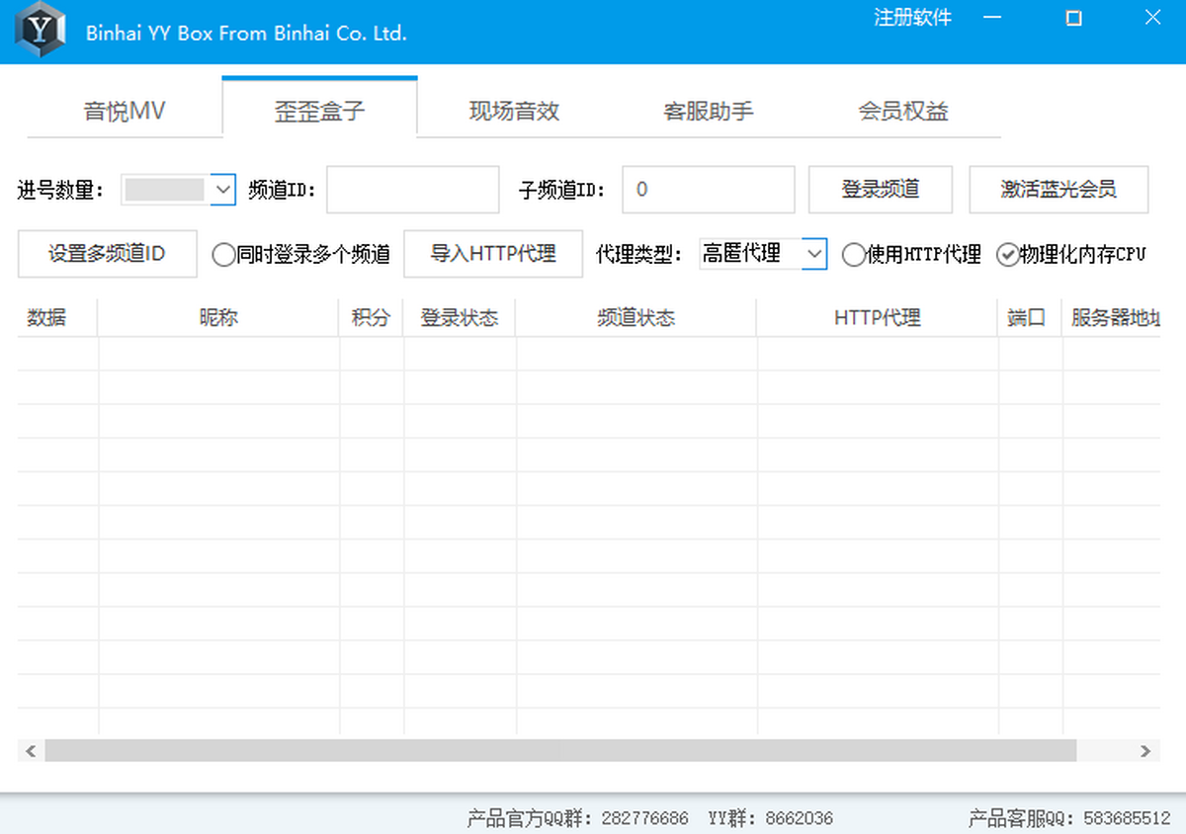Click the 登录频道 button
The image size is (1186, 834).
pos(881,190)
